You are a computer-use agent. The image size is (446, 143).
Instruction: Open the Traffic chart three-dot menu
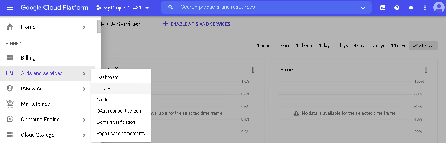[x=252, y=70]
